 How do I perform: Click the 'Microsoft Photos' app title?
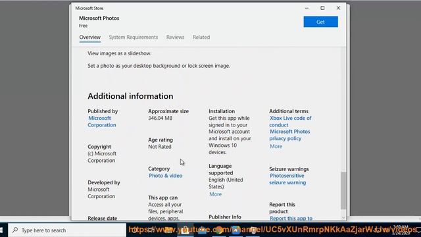pyautogui.click(x=99, y=18)
